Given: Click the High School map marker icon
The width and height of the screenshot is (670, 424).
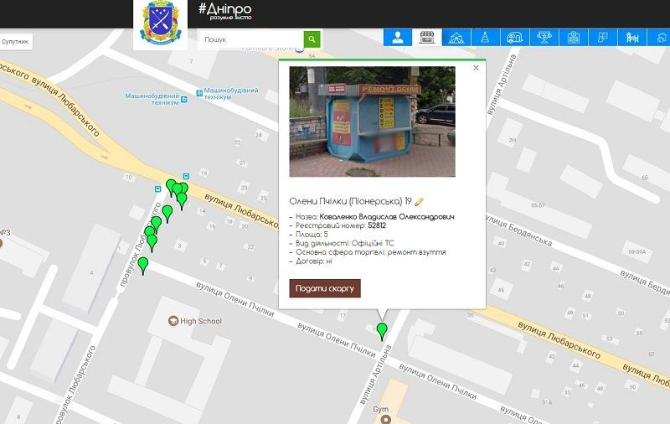Looking at the screenshot, I should pos(173,321).
